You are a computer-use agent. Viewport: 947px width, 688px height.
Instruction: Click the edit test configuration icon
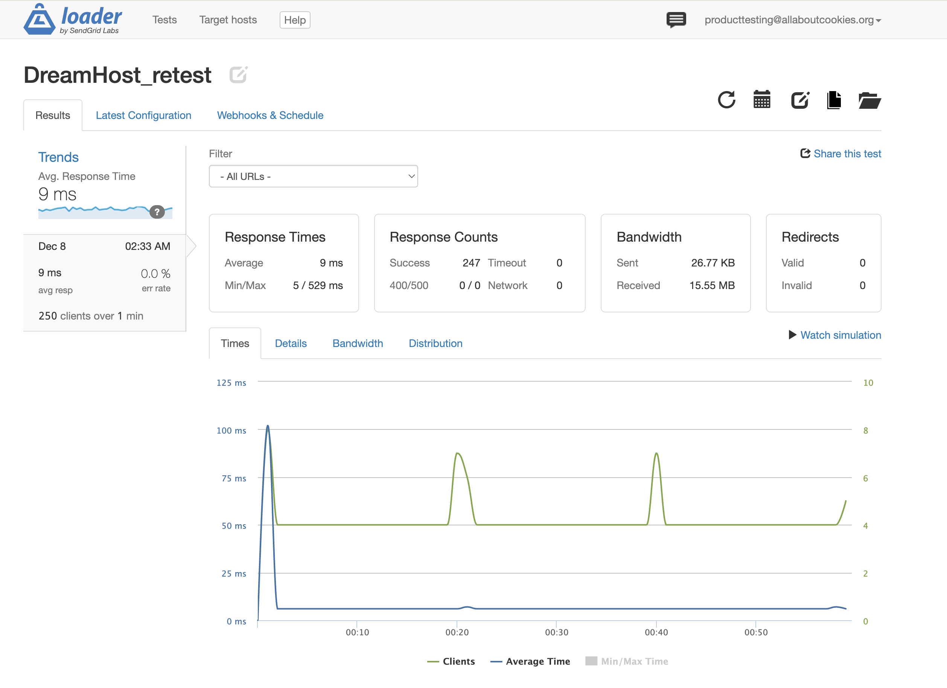point(799,100)
